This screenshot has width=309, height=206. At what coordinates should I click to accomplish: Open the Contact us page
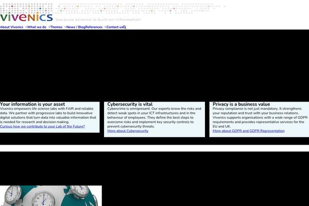point(114,27)
